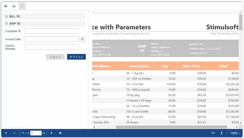Click the $2,625.00 total cell

[232, 95]
